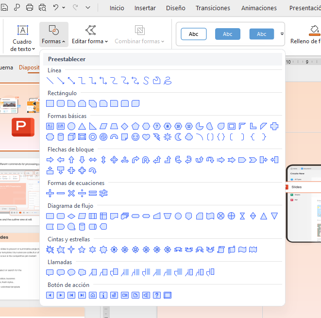
Task: Click the print icon in quick access toolbar
Action: (x=30, y=8)
